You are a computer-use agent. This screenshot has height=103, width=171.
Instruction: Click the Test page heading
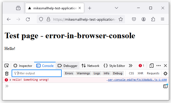(70, 36)
